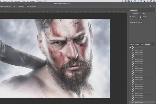Switch to the Pfade tab
The width and height of the screenshot is (156, 104).
coord(142,44)
